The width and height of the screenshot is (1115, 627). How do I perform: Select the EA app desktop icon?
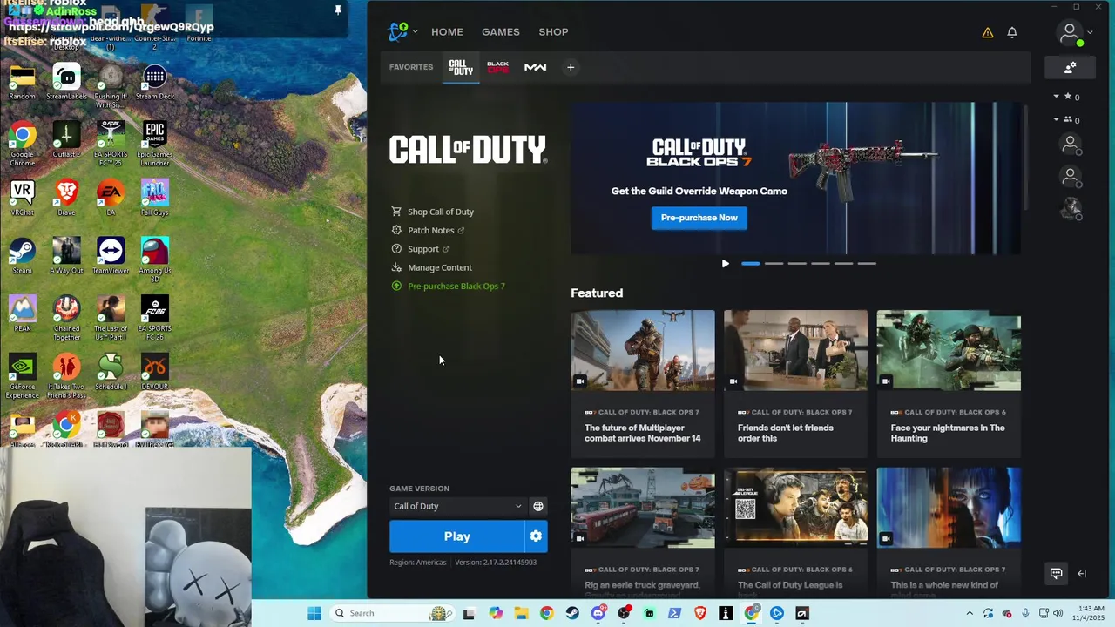tap(111, 198)
